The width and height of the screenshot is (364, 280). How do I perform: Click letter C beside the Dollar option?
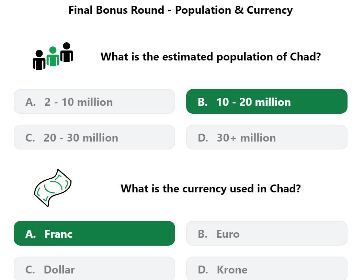[30, 270]
